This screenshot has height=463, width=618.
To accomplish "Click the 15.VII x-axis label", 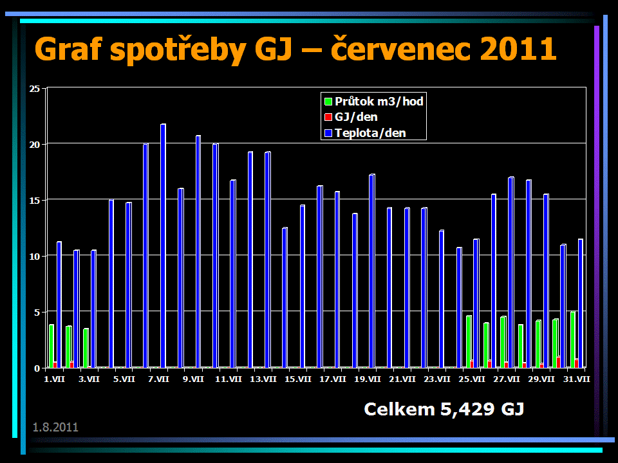I will coord(298,379).
